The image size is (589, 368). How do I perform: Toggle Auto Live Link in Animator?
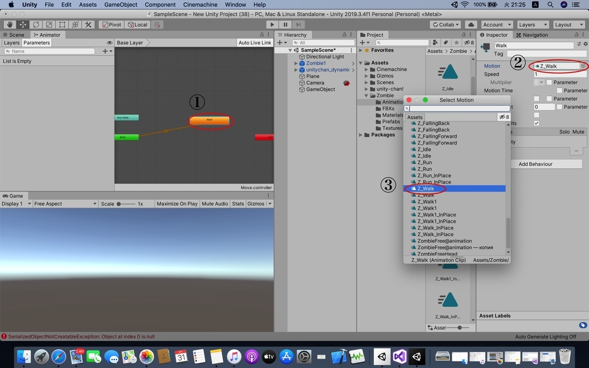tap(255, 43)
